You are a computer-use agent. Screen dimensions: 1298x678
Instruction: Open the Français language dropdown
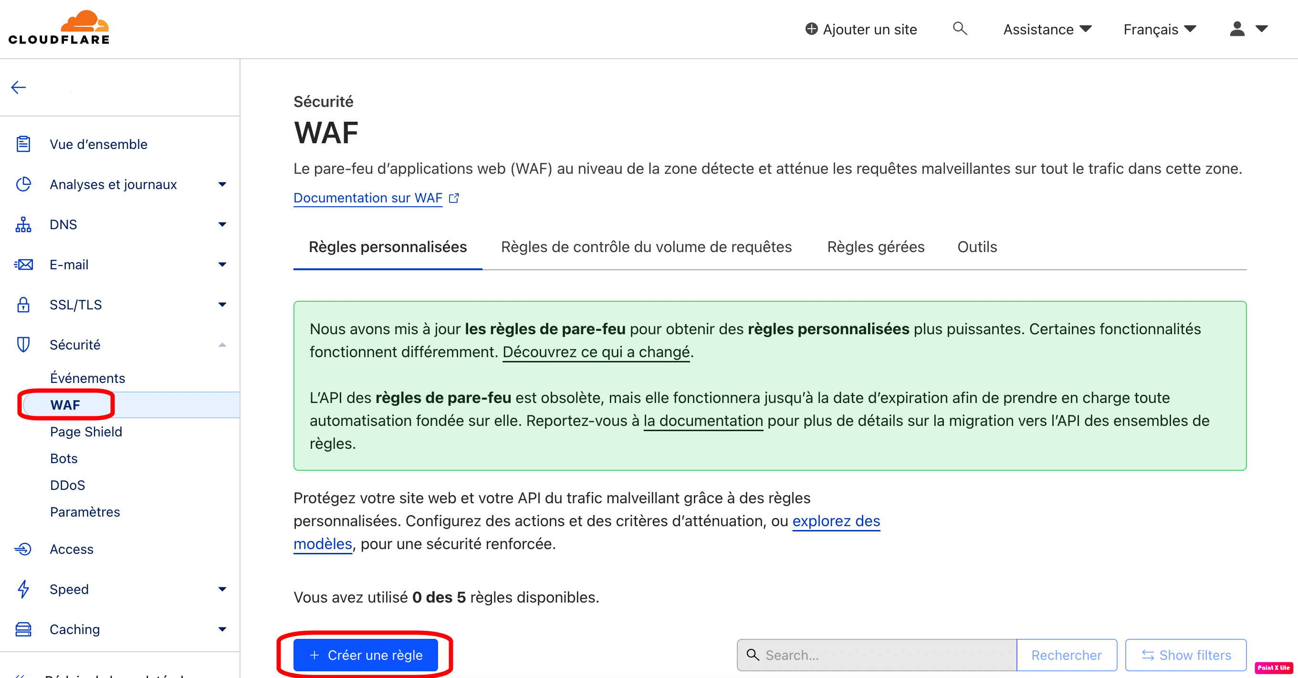click(1160, 29)
